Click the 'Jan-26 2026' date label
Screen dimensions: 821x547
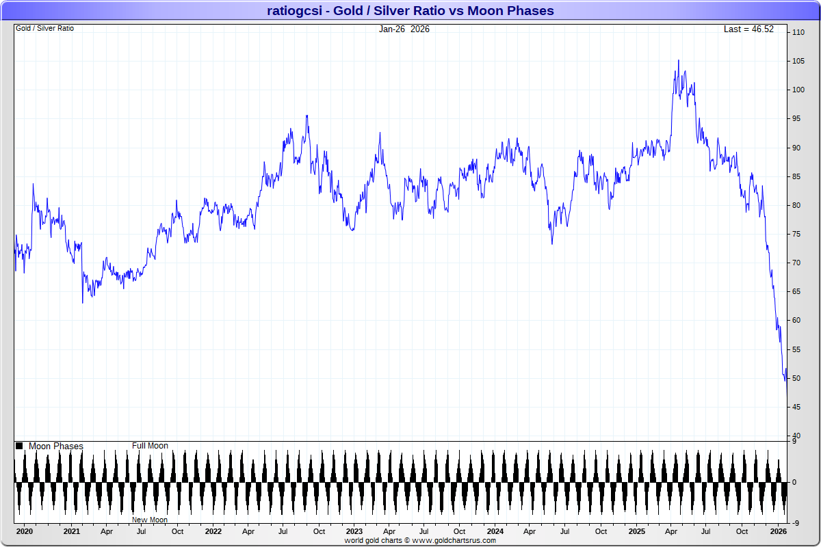click(404, 29)
